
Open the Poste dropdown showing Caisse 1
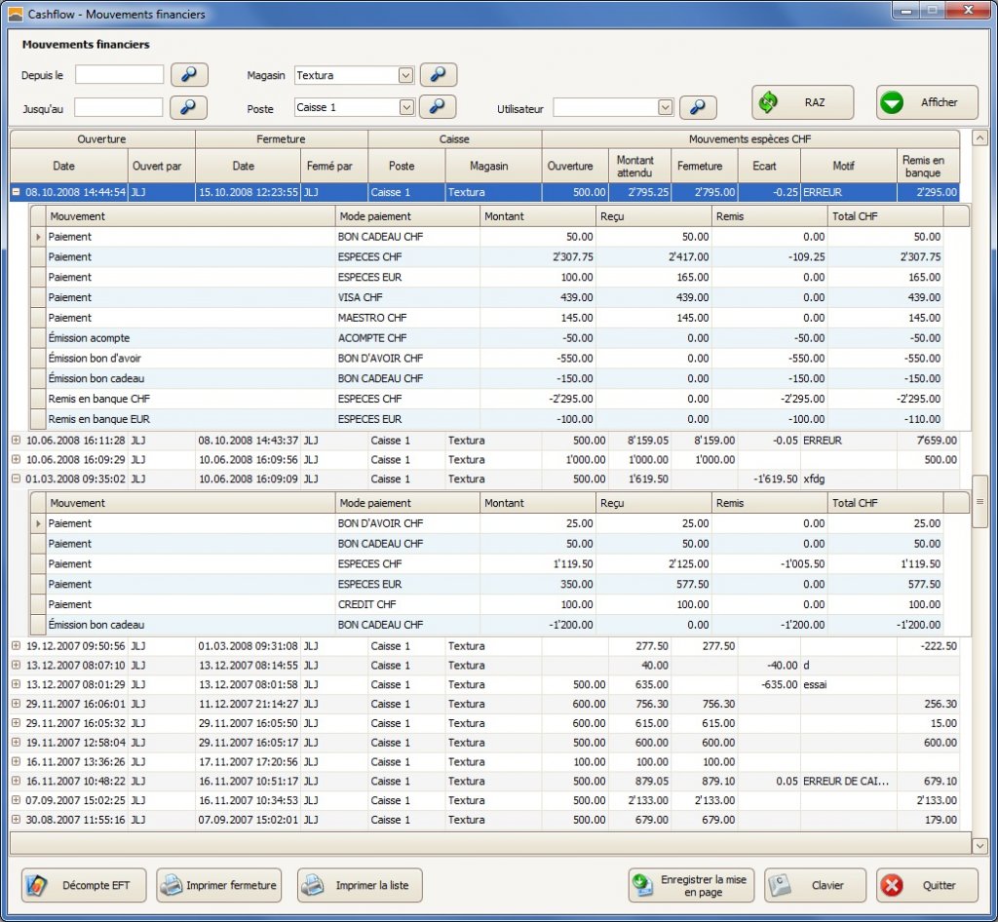point(406,107)
